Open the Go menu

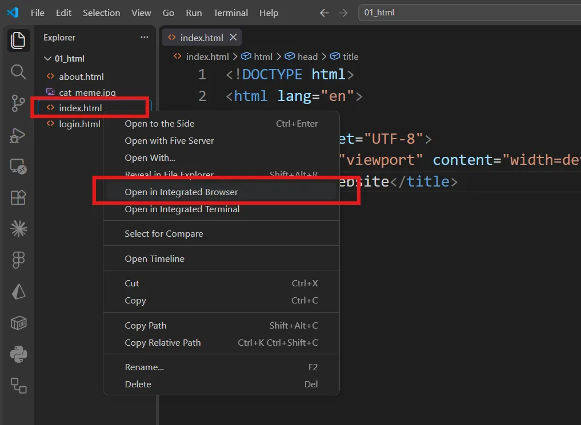(x=168, y=13)
